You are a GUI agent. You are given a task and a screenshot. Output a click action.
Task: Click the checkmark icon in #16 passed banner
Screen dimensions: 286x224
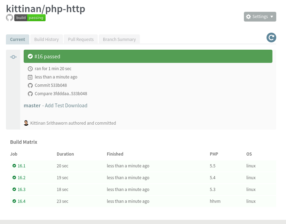(x=30, y=56)
